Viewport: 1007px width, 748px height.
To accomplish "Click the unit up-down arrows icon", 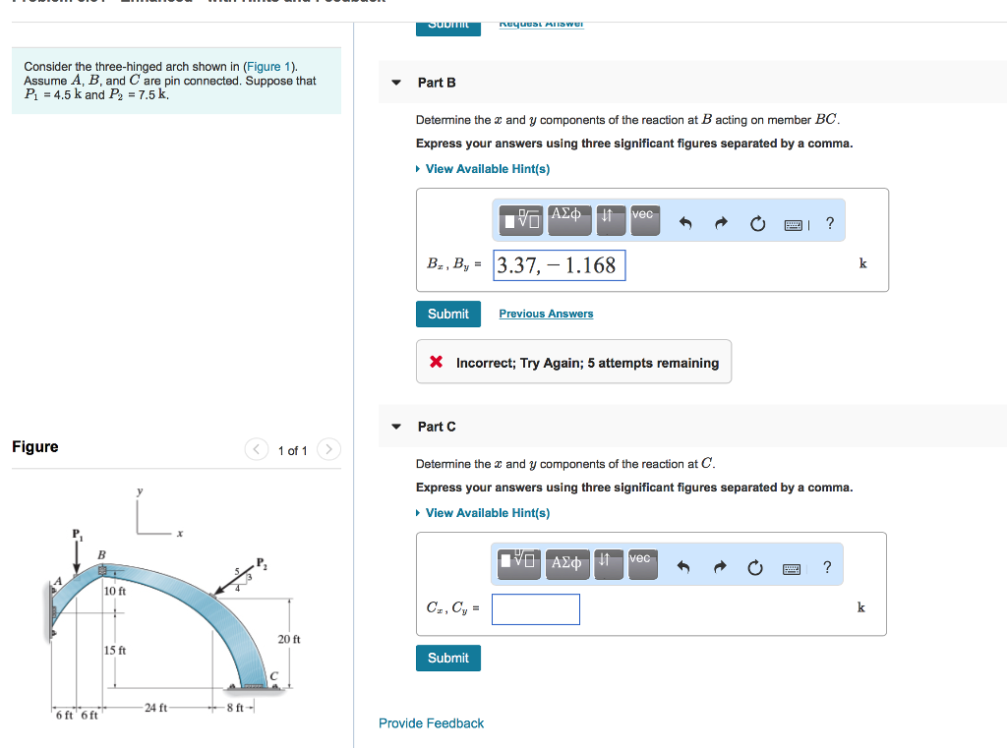I will (x=611, y=220).
